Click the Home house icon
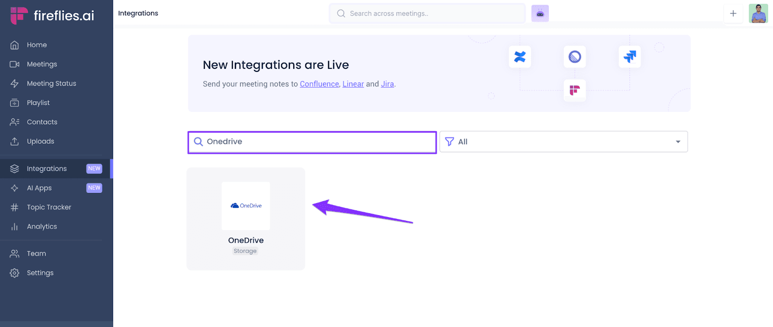 click(x=14, y=45)
